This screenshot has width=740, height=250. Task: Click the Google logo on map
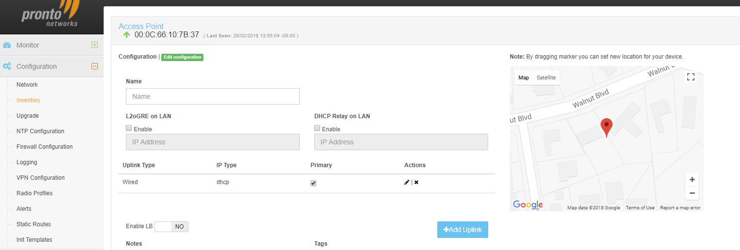528,205
